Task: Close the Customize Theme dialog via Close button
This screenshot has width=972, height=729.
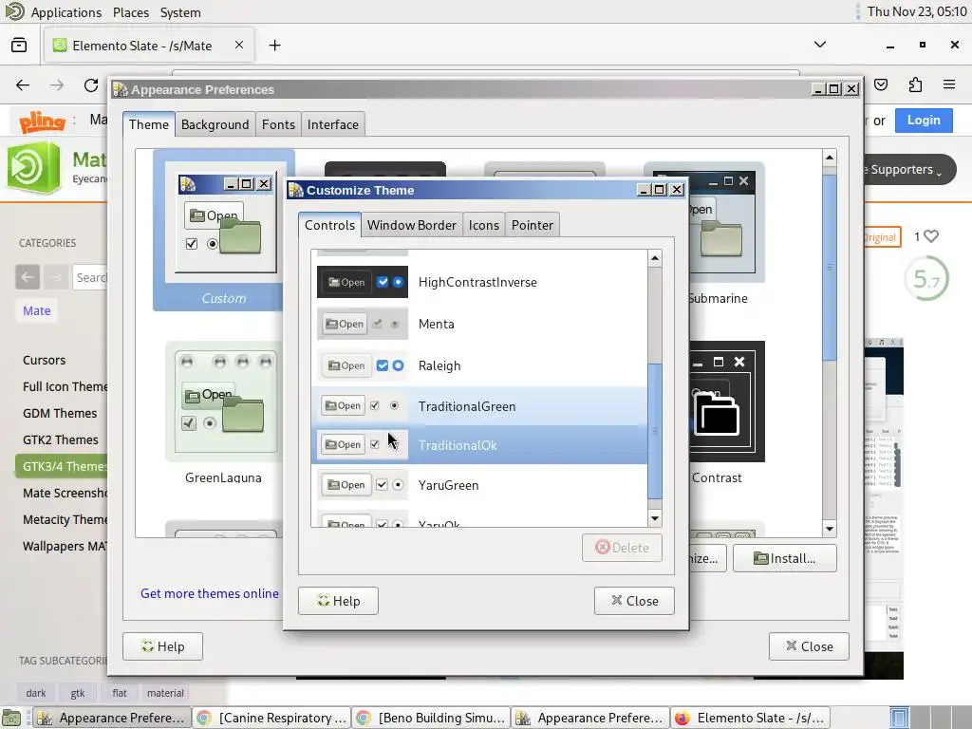Action: click(x=634, y=601)
